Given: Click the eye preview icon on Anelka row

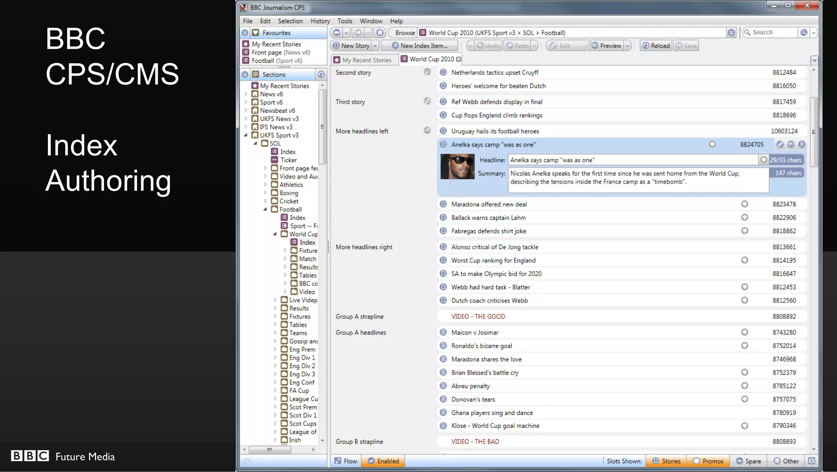Looking at the screenshot, I should click(x=791, y=144).
